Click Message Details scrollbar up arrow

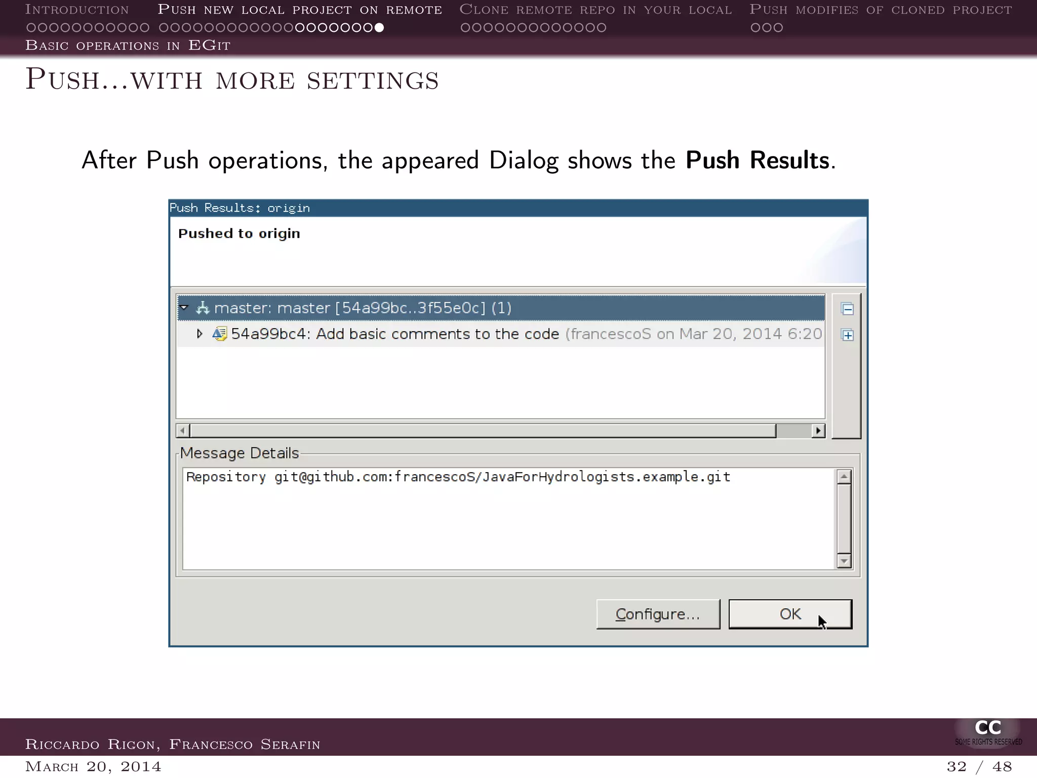844,477
